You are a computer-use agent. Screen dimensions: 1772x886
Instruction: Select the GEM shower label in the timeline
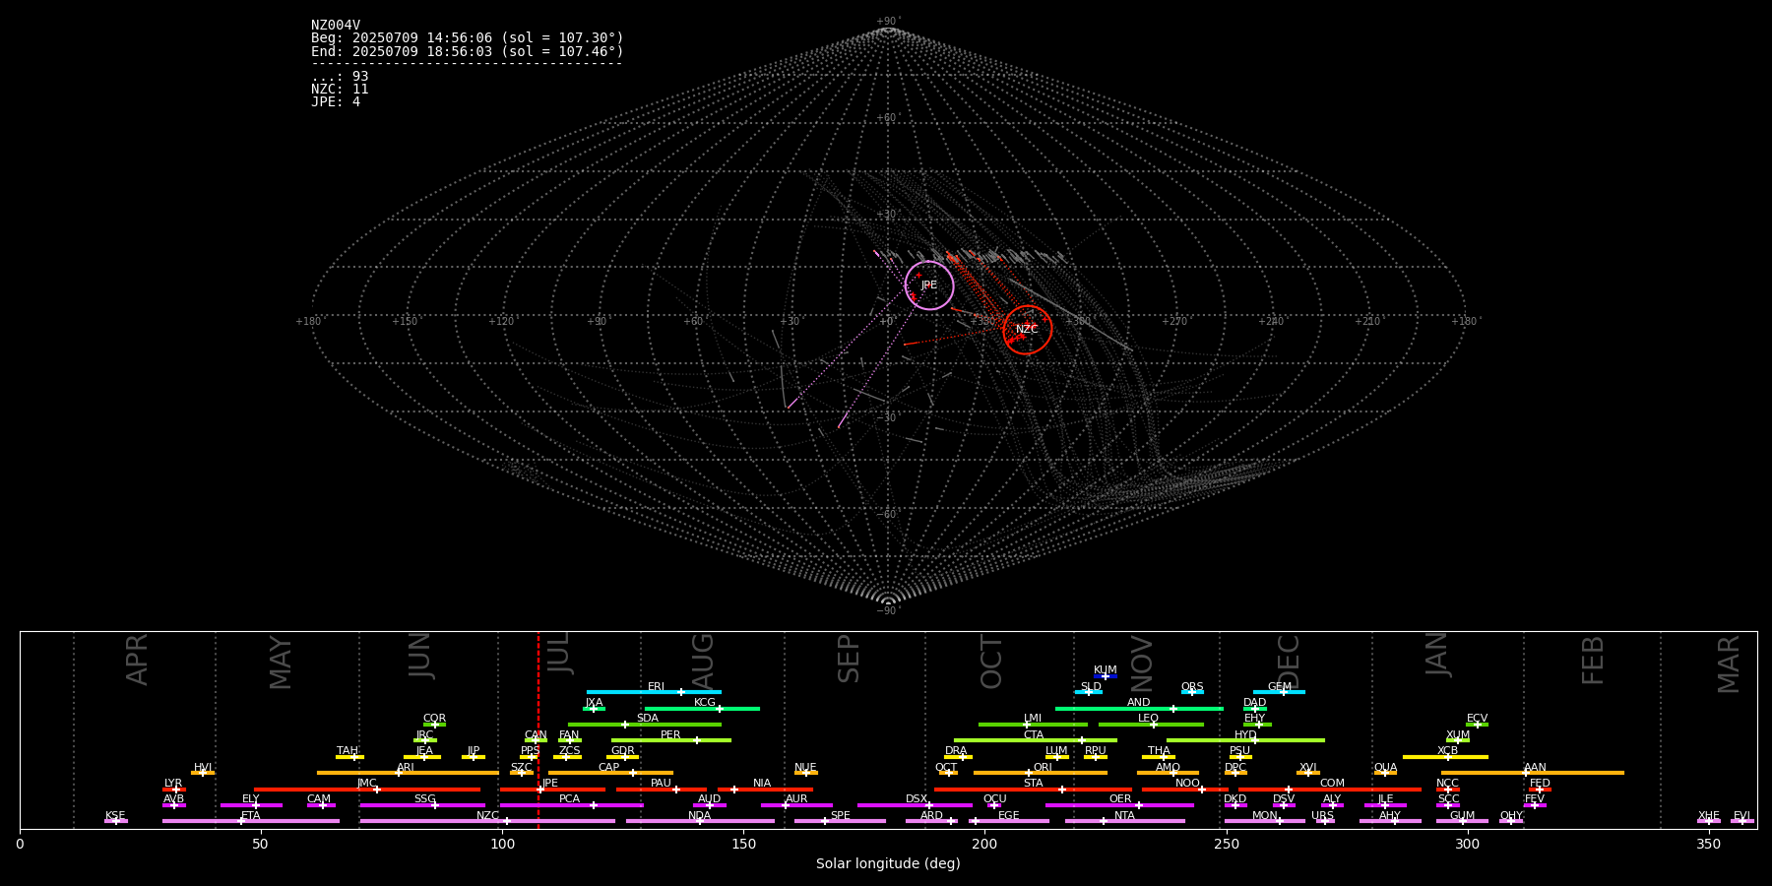point(1280,687)
